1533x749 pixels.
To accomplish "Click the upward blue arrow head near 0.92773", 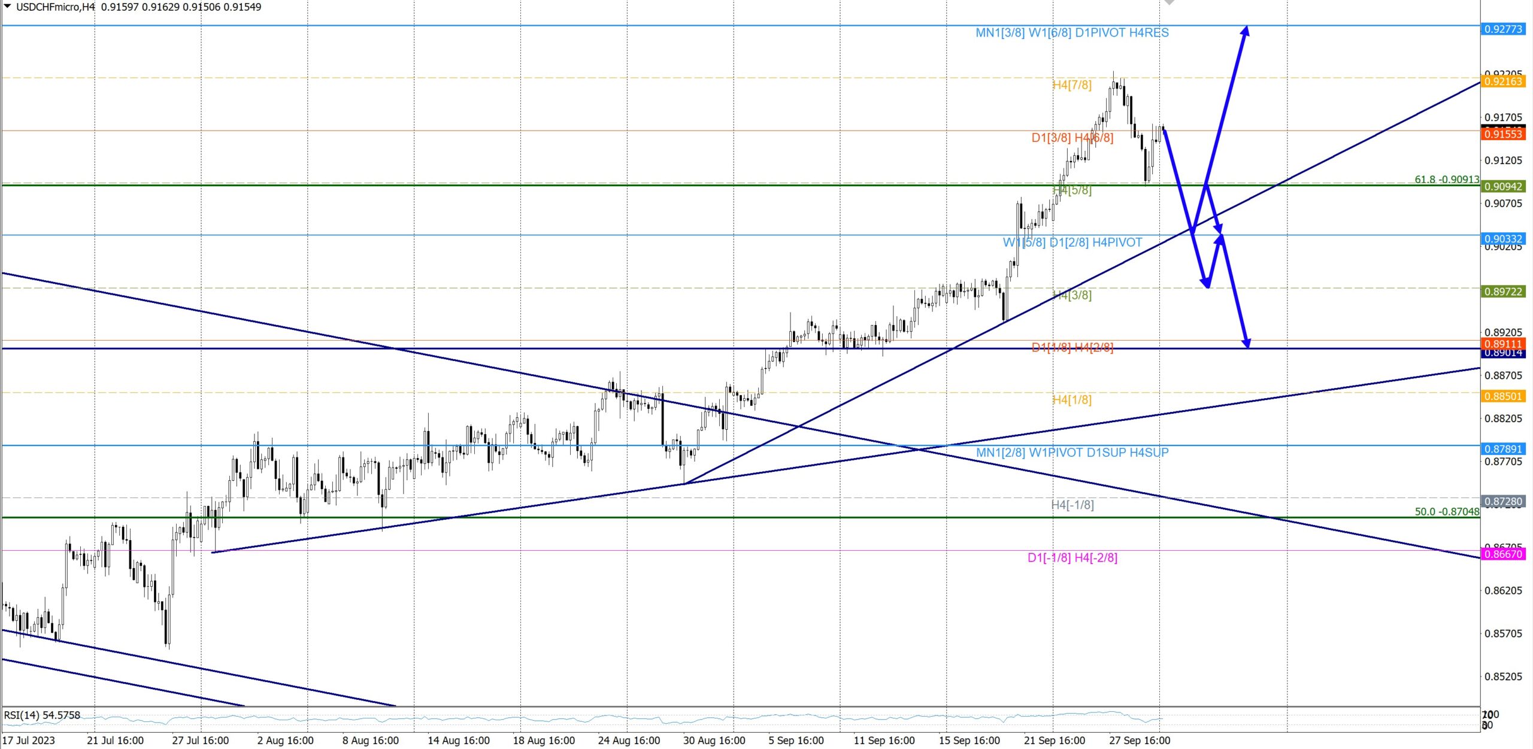I will click(1245, 30).
